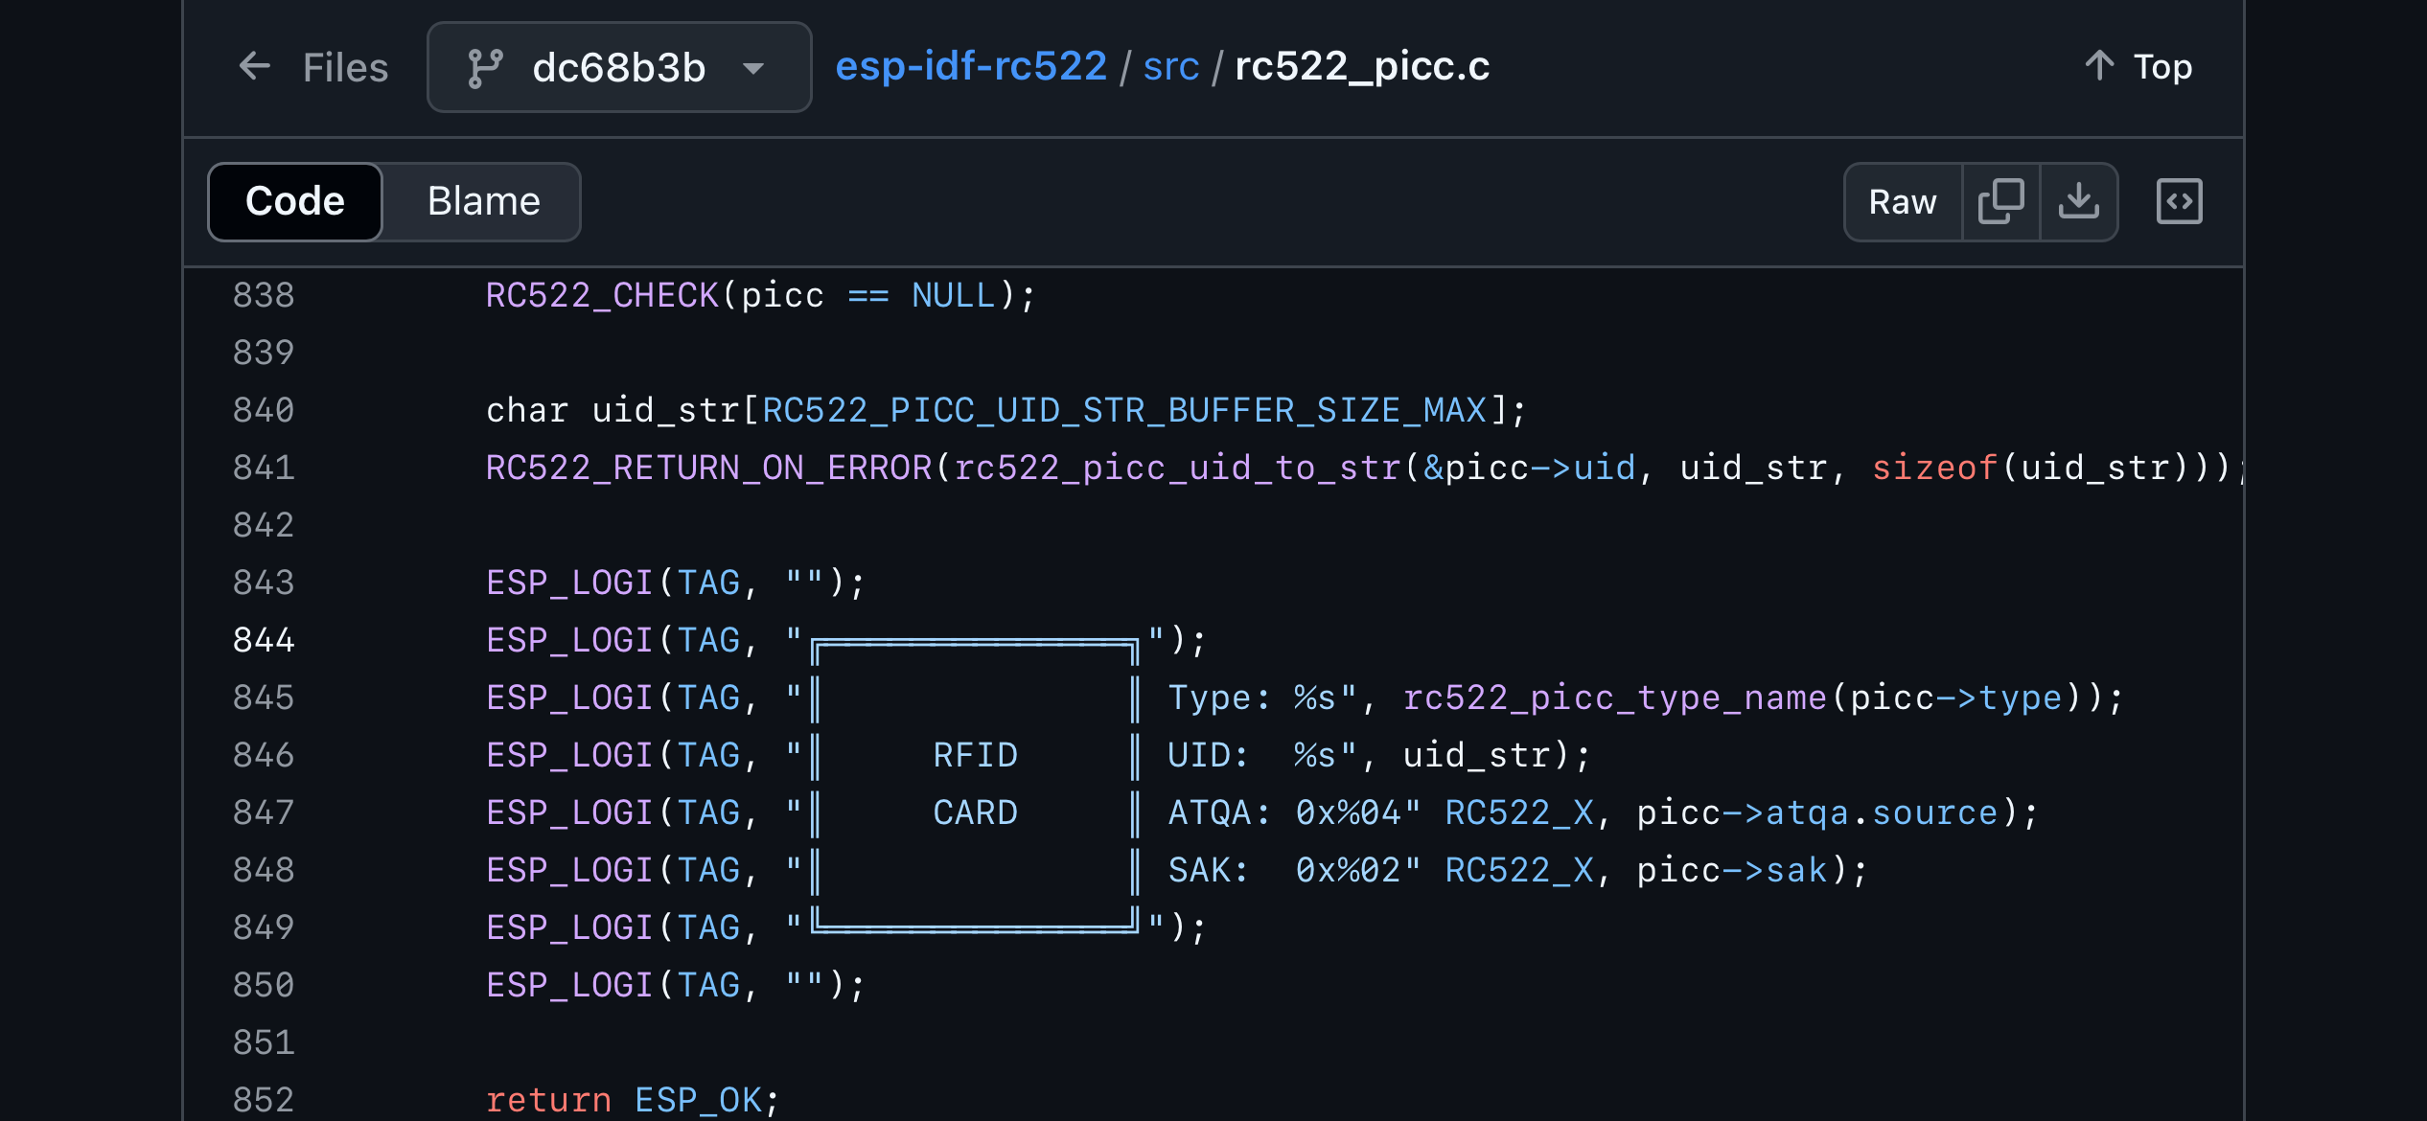Click the RC522_PICC_UID_STR_BUFFER_SIZE_MAX symbol
This screenshot has width=2427, height=1121.
click(x=1124, y=410)
